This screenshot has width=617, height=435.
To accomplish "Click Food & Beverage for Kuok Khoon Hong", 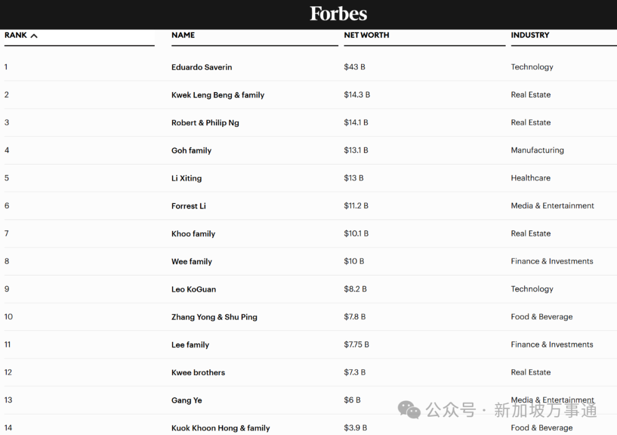I will click(x=542, y=428).
